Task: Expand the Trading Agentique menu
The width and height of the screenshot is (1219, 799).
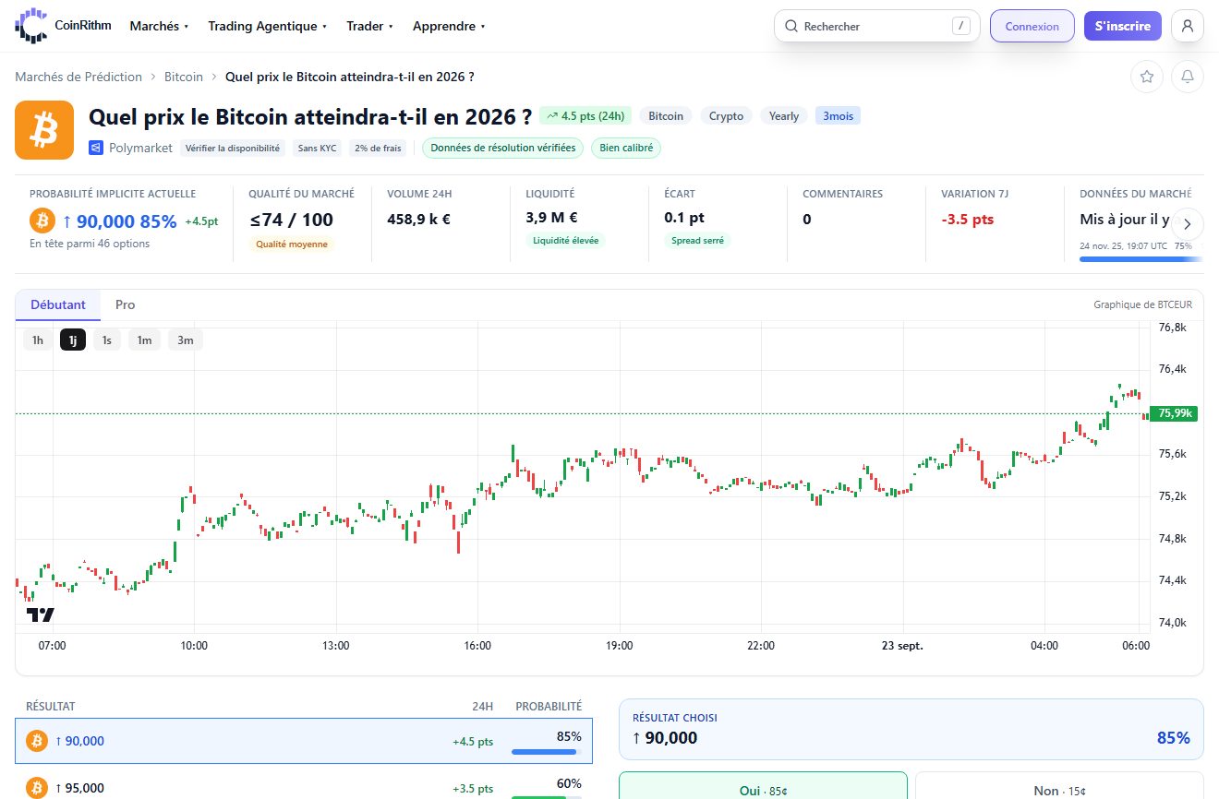Action: point(268,26)
